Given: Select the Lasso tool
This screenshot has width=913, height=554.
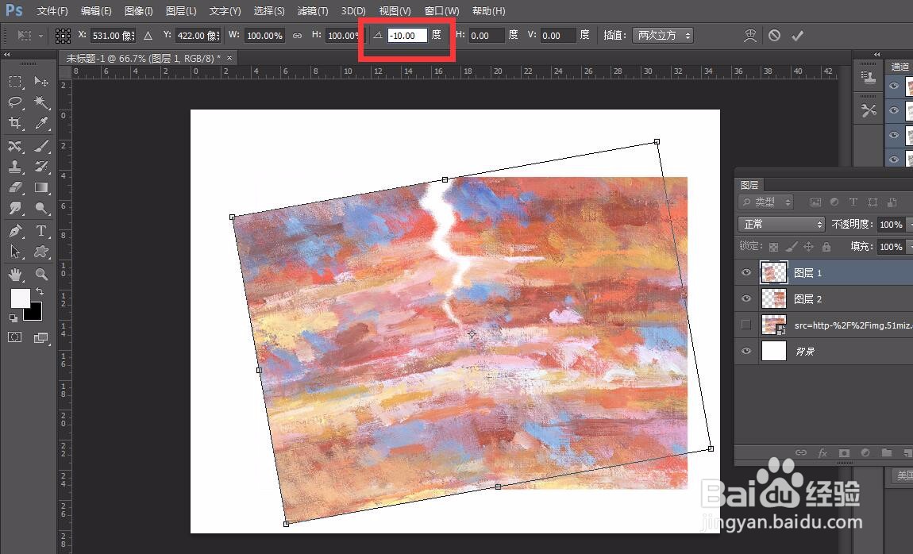Looking at the screenshot, I should coord(15,102).
